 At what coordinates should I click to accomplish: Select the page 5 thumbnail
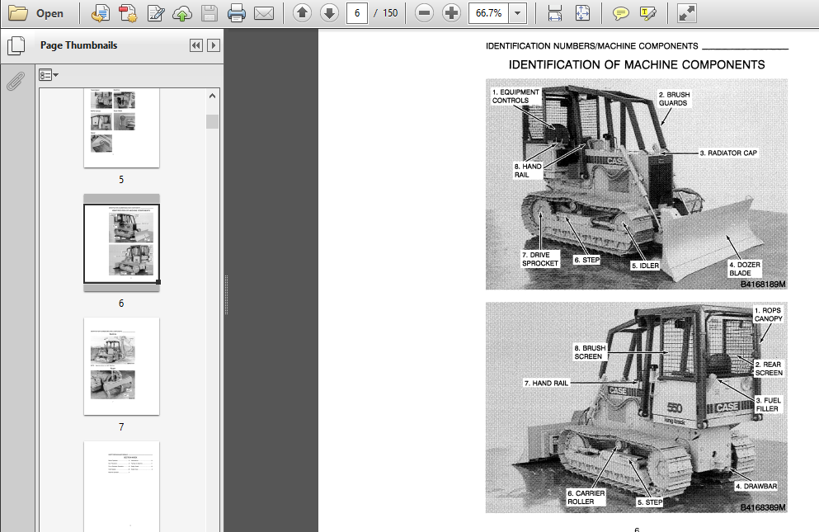point(122,128)
